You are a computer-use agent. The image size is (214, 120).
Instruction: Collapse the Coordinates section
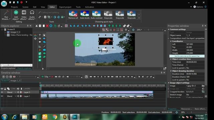tap(171, 41)
